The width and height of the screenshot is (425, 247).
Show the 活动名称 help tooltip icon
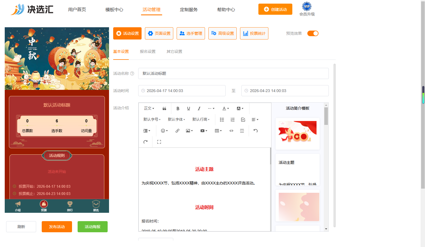click(x=132, y=73)
